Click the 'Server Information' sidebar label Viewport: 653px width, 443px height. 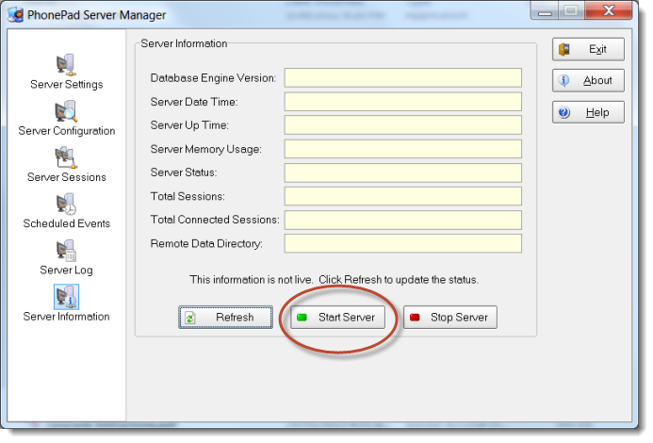[66, 317]
